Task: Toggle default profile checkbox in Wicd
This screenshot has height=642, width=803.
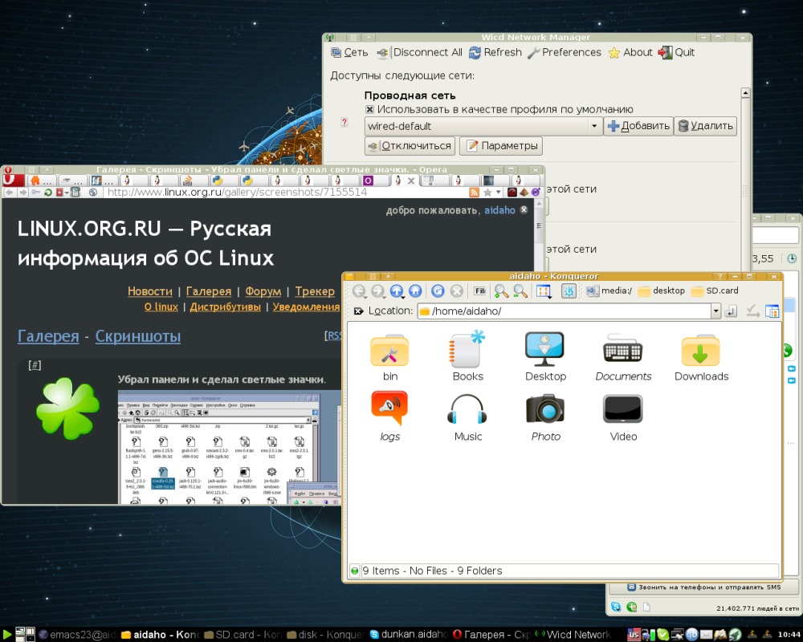Action: (369, 109)
